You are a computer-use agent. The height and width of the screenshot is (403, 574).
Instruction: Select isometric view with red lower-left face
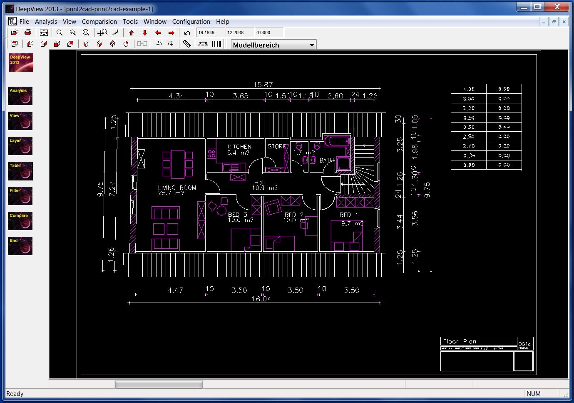coord(86,44)
